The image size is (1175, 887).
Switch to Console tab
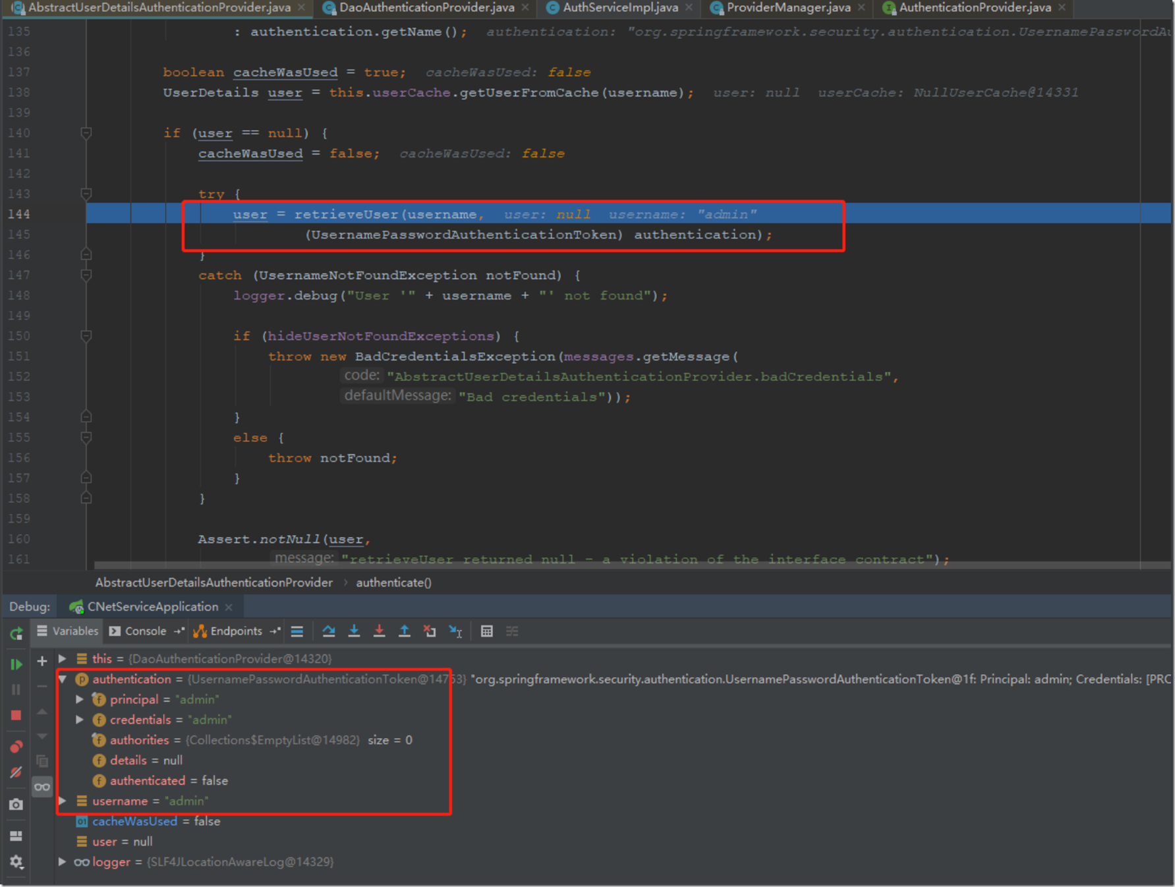pyautogui.click(x=138, y=631)
